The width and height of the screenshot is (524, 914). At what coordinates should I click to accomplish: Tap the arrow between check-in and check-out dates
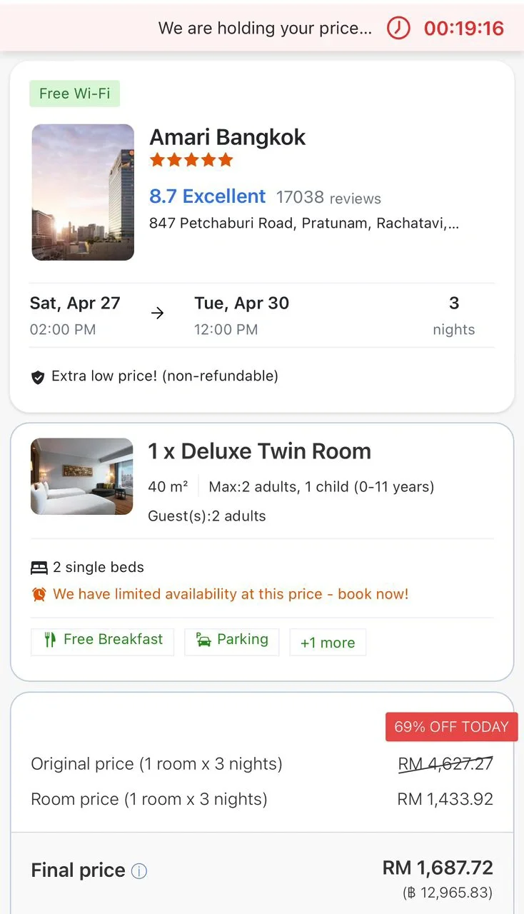(x=158, y=313)
